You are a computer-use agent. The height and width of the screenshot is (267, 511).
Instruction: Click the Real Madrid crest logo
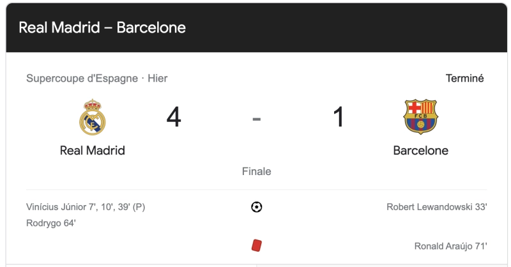93,117
